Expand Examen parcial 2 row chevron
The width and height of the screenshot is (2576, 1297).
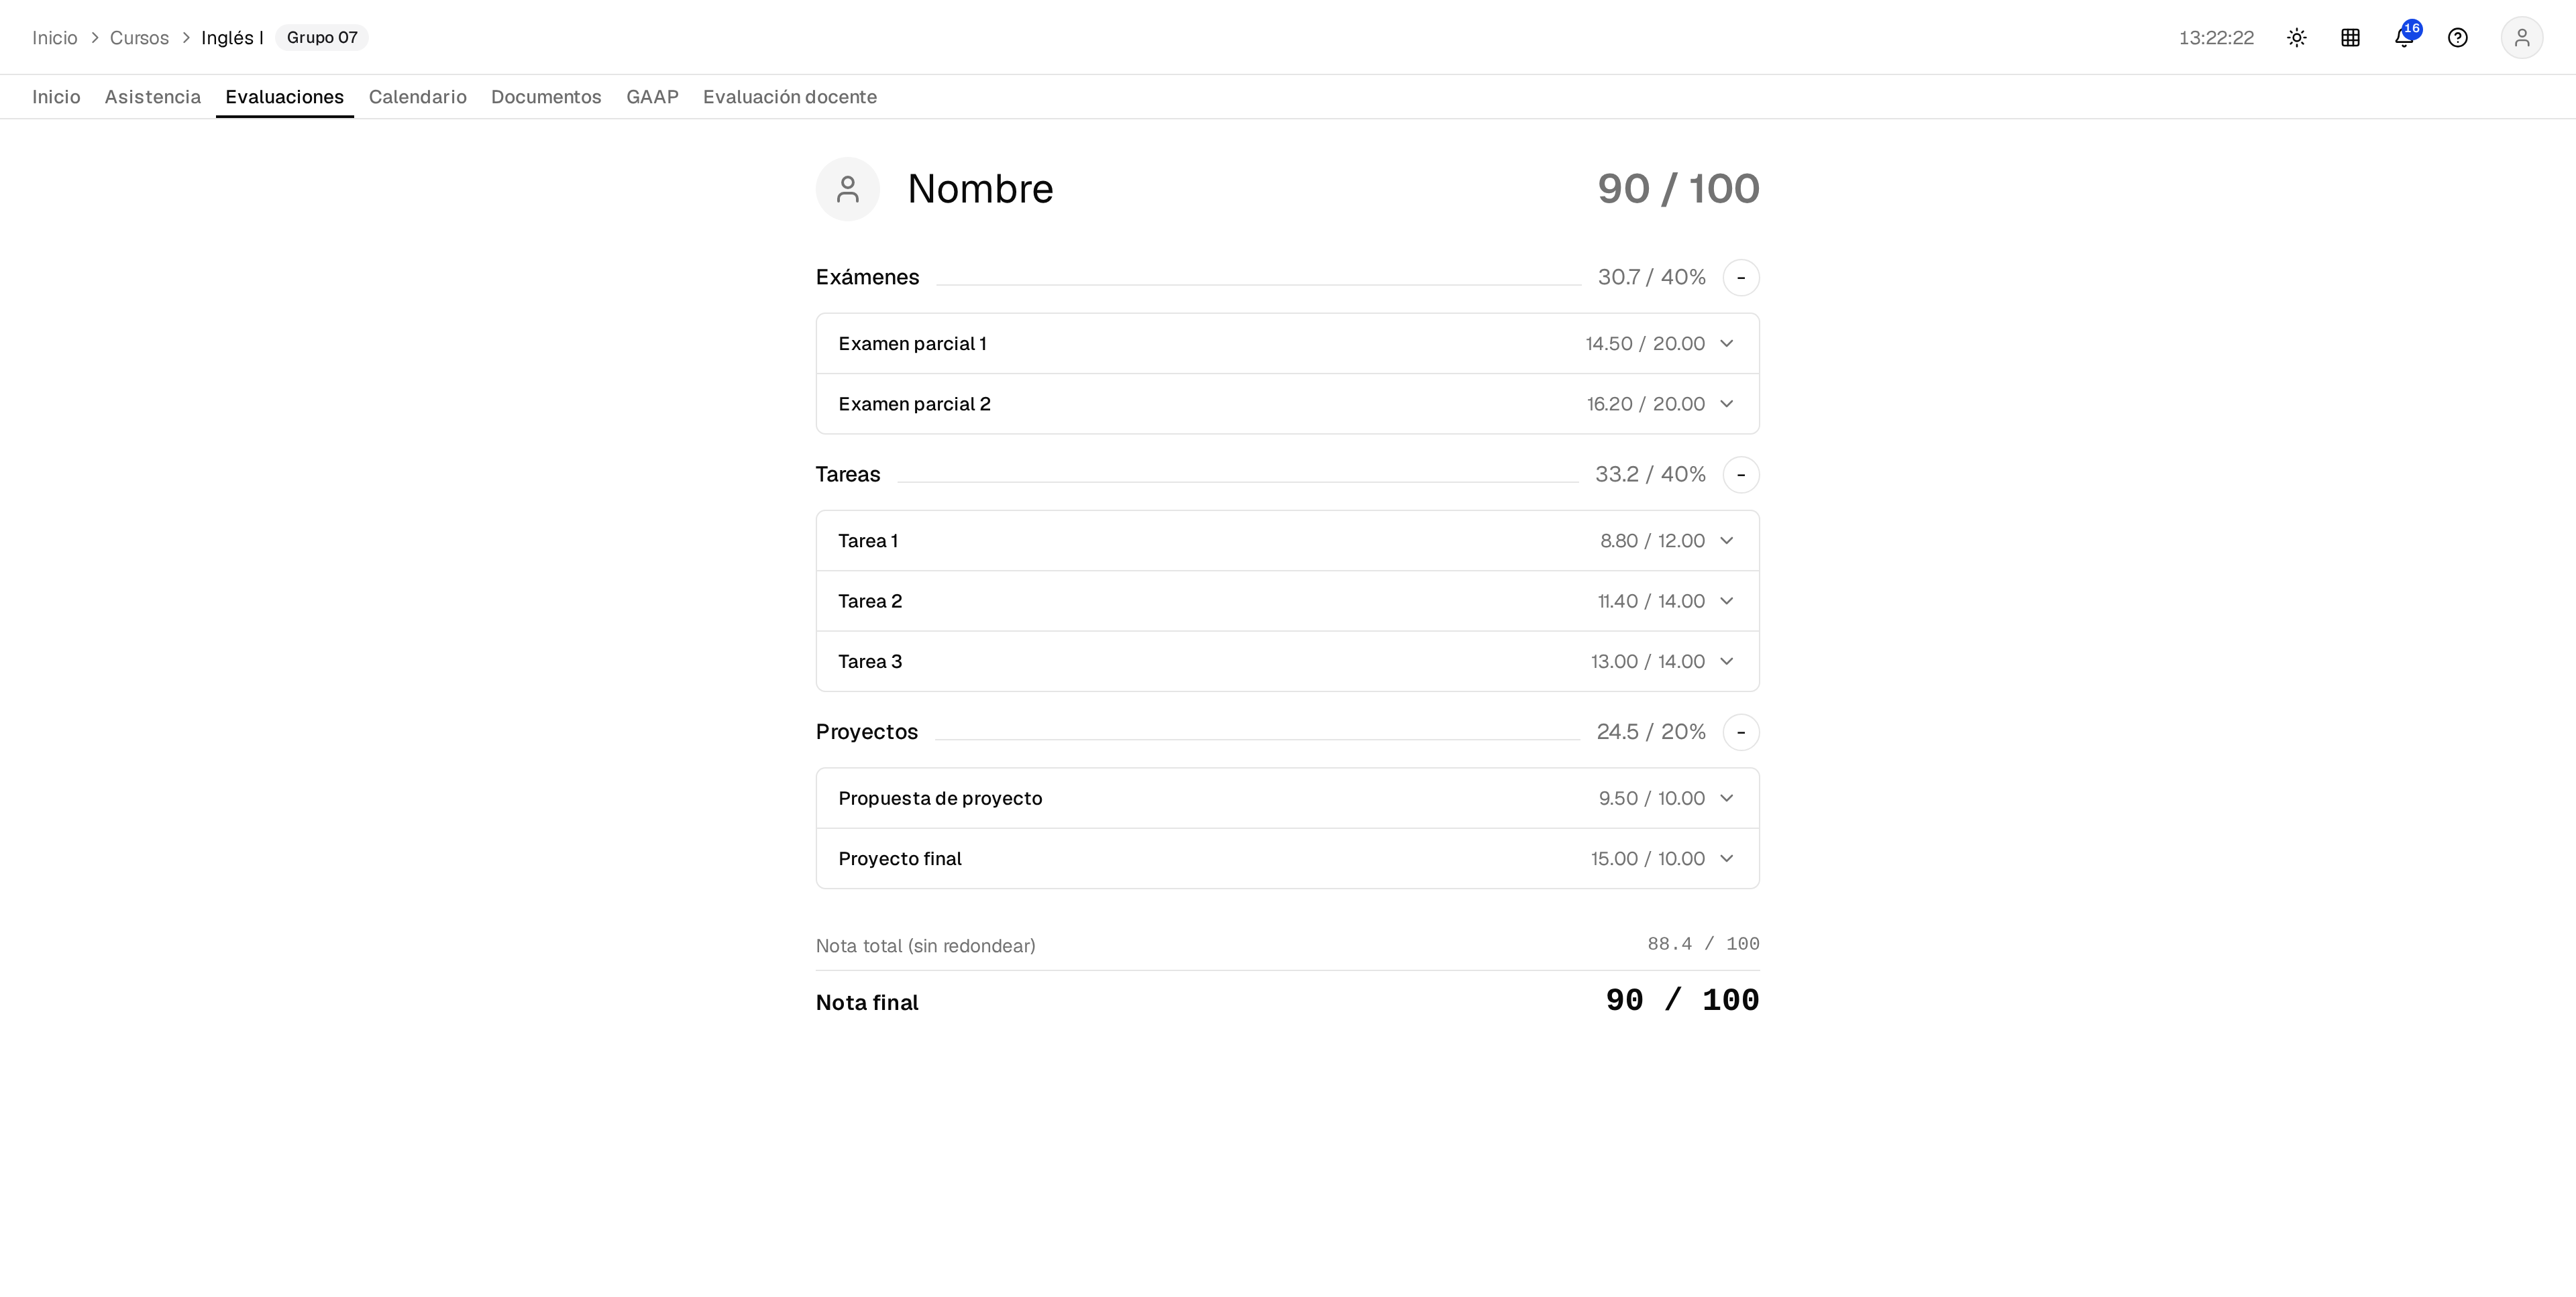click(1726, 404)
